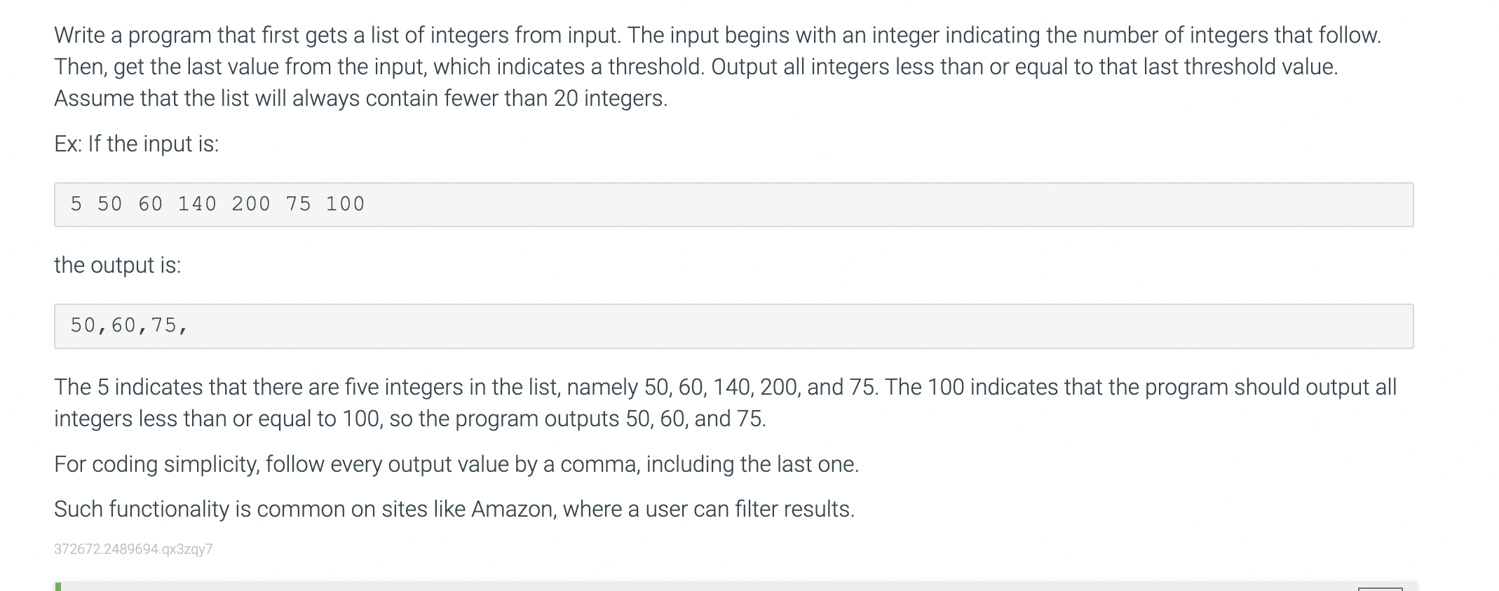Screen dimensions: 1499x591
Task: Click the green marker on the bottom panel
Action: (x=58, y=587)
